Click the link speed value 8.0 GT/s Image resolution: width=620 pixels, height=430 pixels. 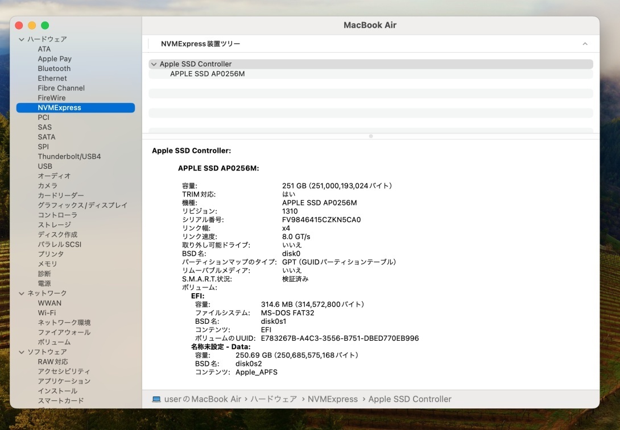point(296,237)
